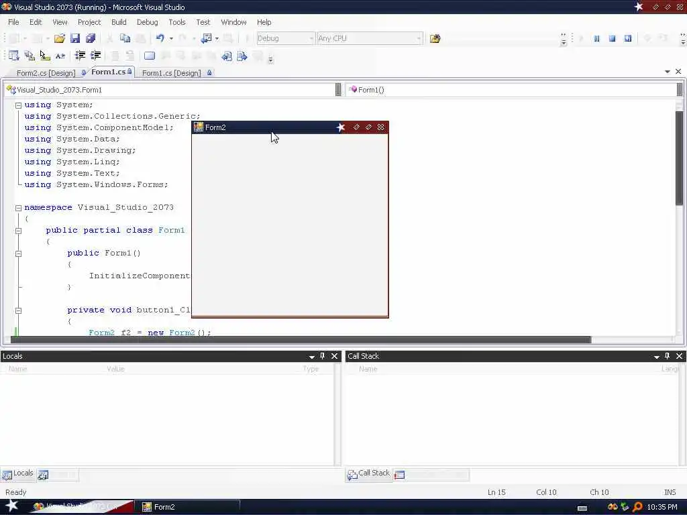Collapse the using directives region
687x515 pixels.
(18, 105)
